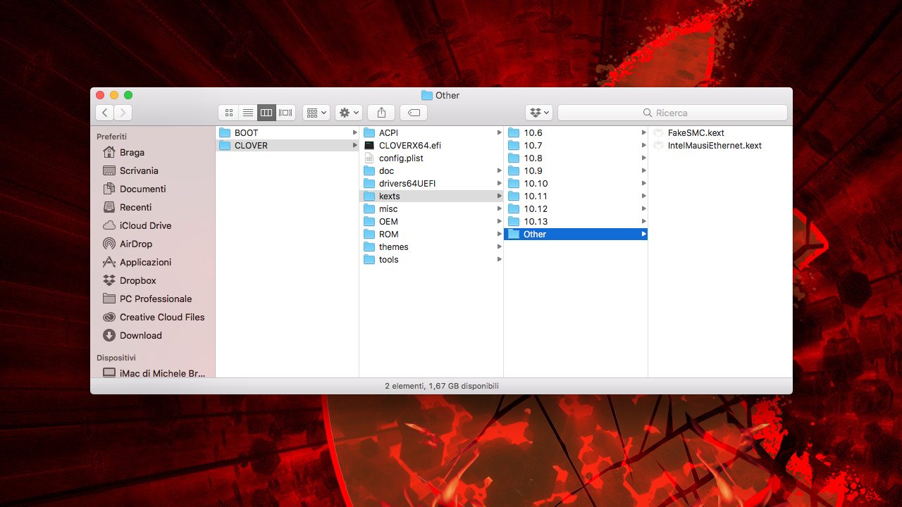This screenshot has height=507, width=902.
Task: Select the config.plist file
Action: [x=401, y=158]
